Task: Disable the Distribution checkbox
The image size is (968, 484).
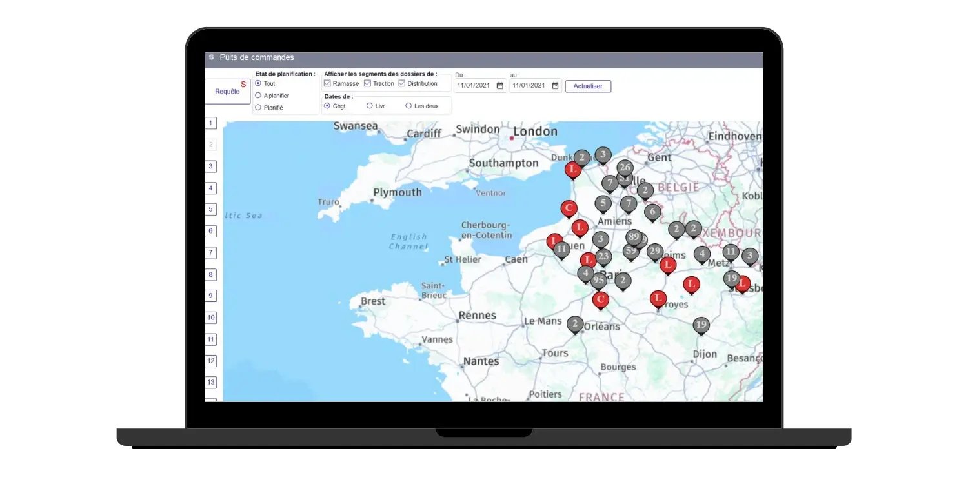Action: coord(401,84)
